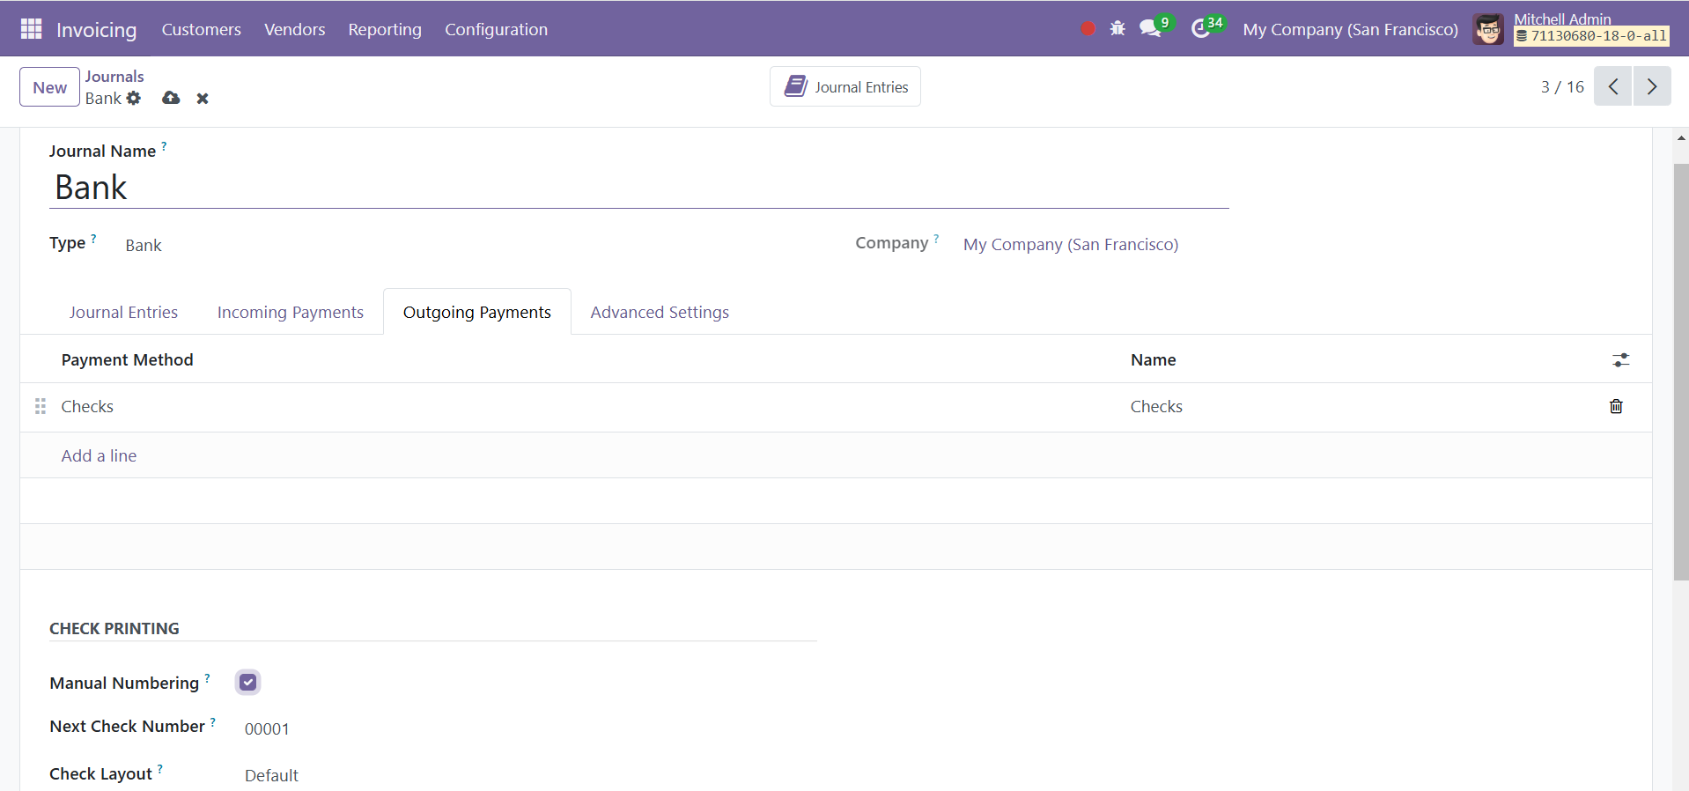Open the Customers menu

201,29
